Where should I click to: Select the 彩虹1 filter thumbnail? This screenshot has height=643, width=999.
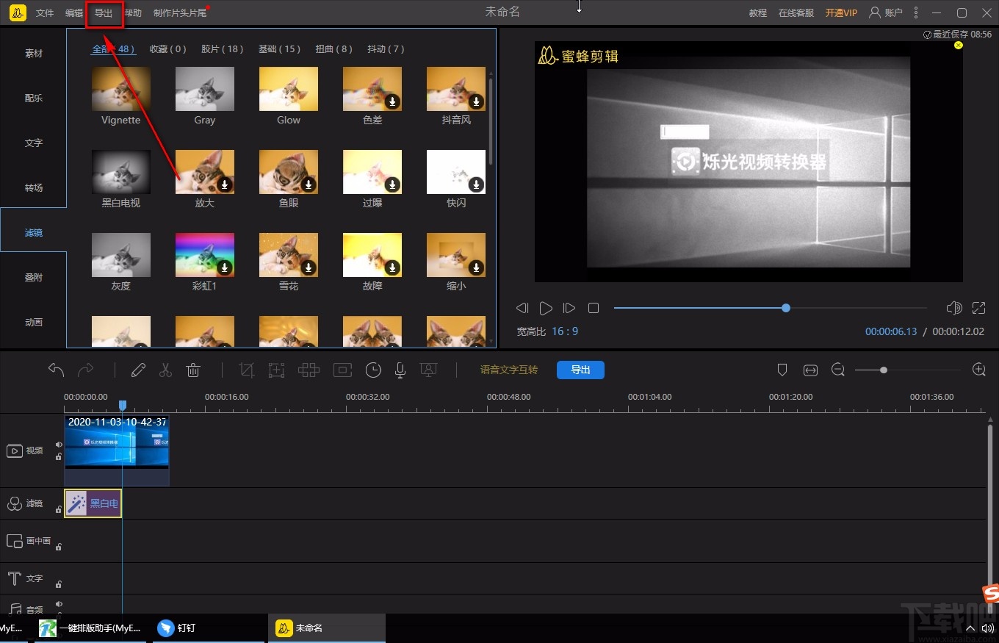click(x=205, y=255)
